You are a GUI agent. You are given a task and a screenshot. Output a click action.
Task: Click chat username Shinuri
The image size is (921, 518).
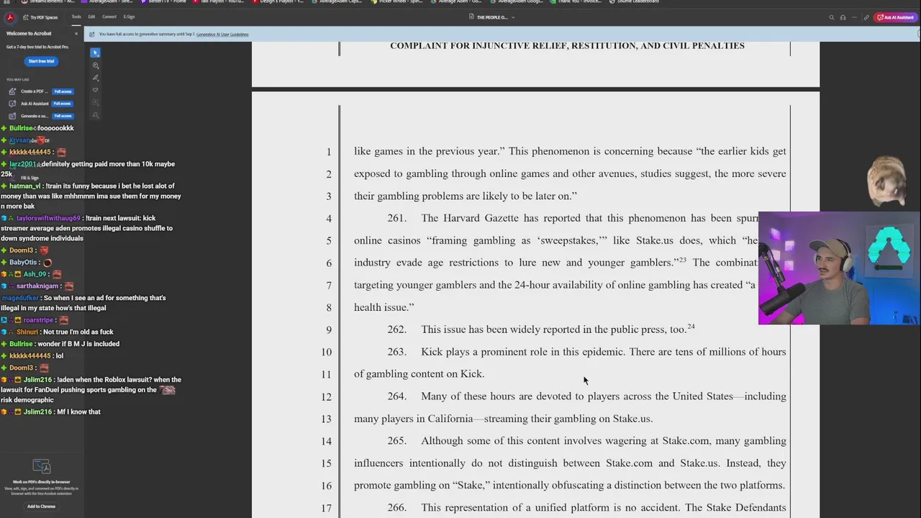[x=27, y=332]
